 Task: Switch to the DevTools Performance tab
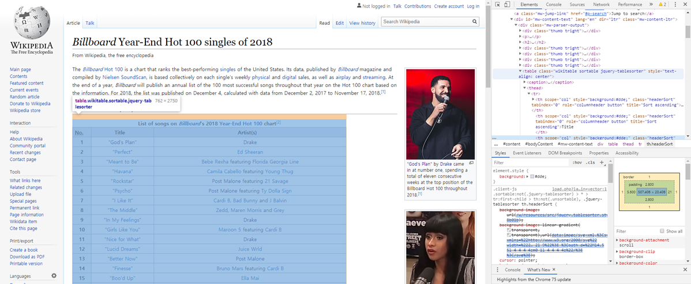click(630, 5)
